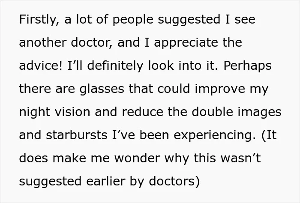This screenshot has height=203, width=300.
Task: Click the word "appreciate"
Action: point(186,44)
